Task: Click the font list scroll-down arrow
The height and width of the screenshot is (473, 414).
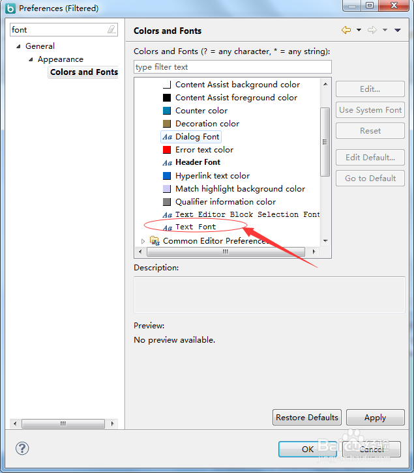Action: (x=325, y=240)
